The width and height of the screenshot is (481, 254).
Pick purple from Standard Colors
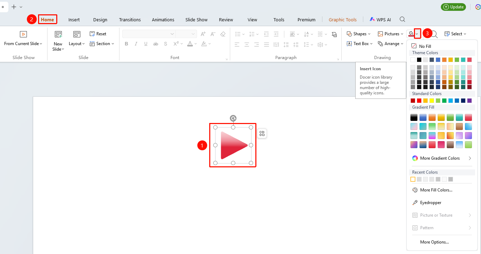(469, 101)
